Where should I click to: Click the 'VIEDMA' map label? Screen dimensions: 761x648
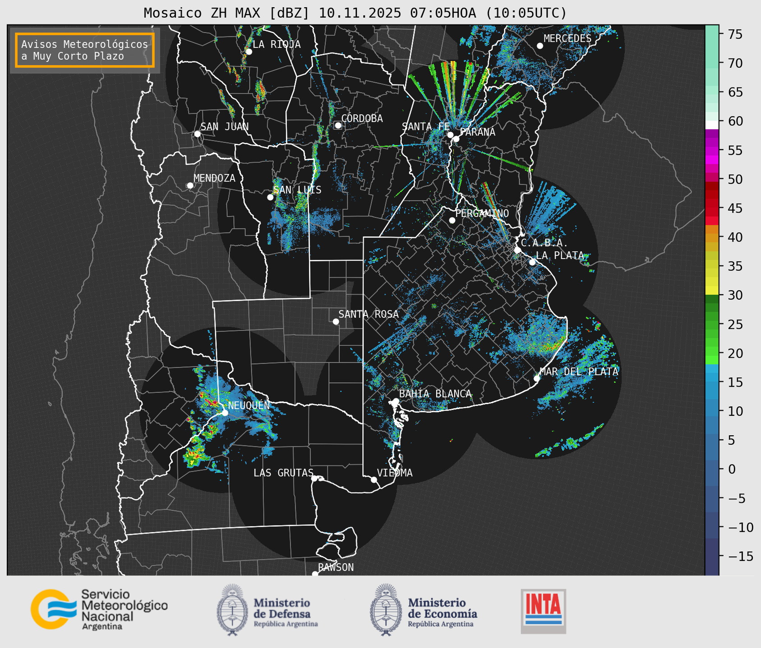pos(395,473)
